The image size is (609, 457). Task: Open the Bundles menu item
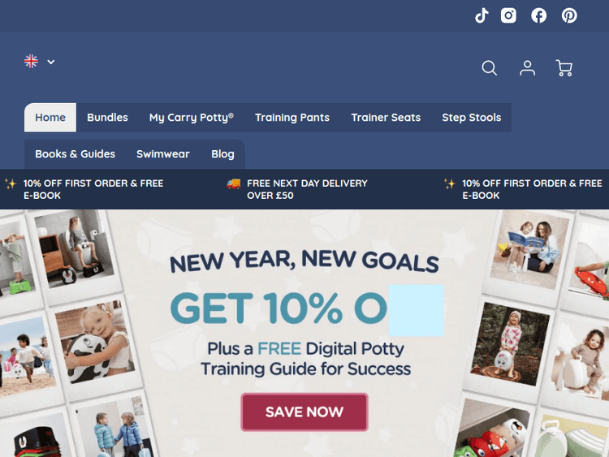click(x=107, y=118)
